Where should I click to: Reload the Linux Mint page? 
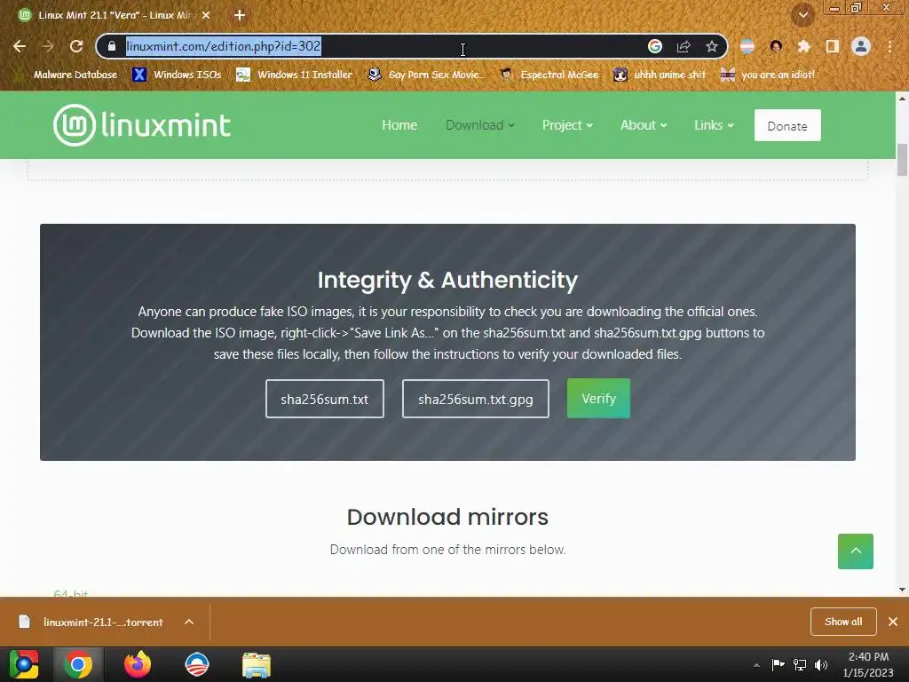pyautogui.click(x=76, y=46)
